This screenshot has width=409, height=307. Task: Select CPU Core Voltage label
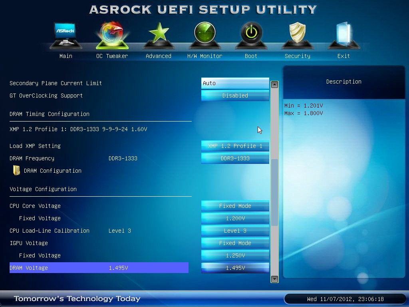point(35,206)
